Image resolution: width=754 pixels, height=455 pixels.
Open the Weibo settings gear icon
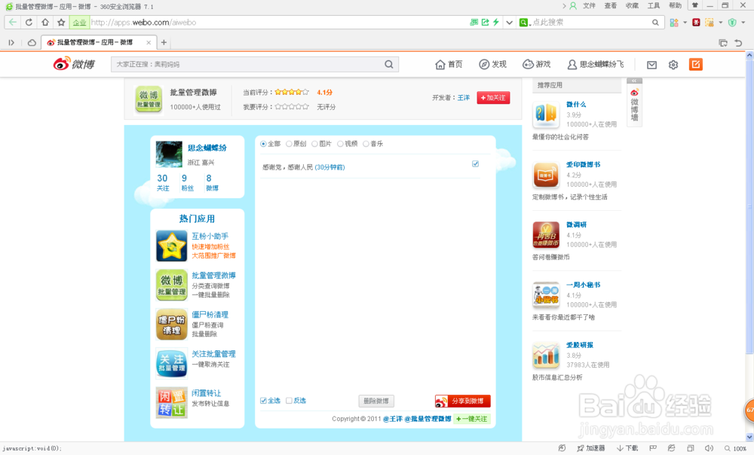(x=673, y=64)
